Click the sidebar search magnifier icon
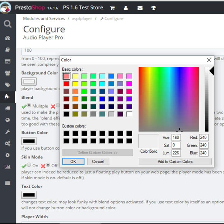This screenshot has width=224, height=224. tap(7, 24)
